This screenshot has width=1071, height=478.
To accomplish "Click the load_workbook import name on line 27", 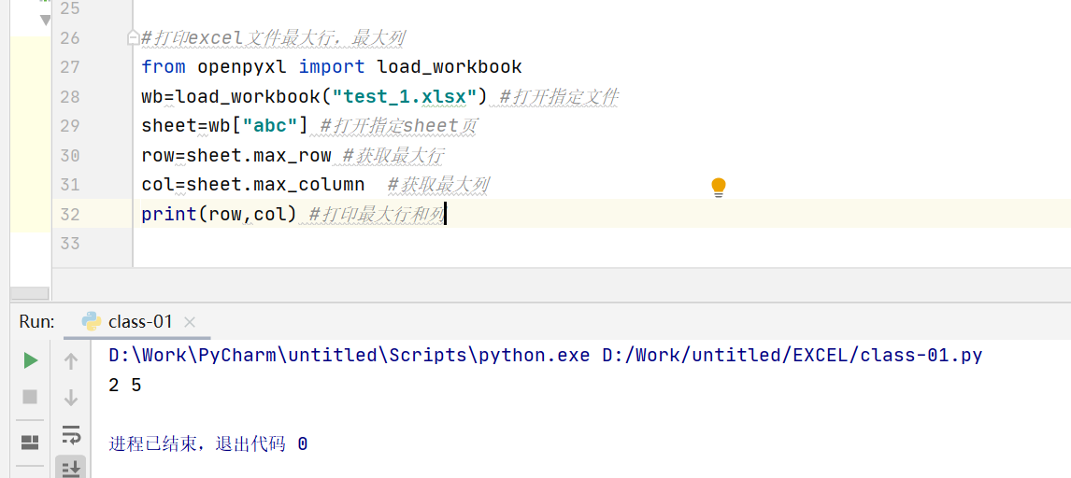I will [449, 67].
